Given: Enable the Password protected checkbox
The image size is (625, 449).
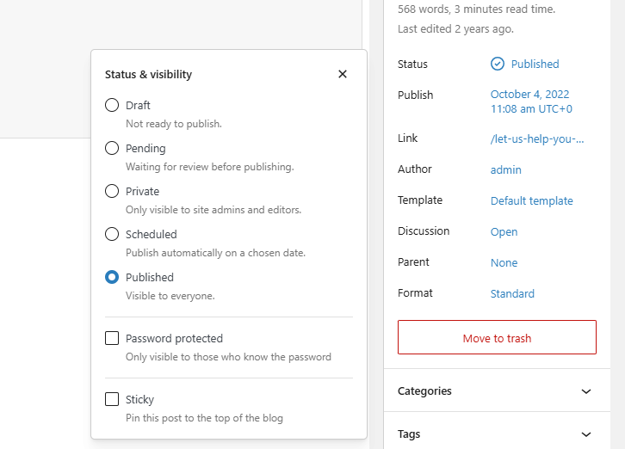Looking at the screenshot, I should click(x=112, y=338).
